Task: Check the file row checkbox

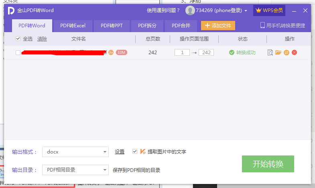Action: pos(18,53)
